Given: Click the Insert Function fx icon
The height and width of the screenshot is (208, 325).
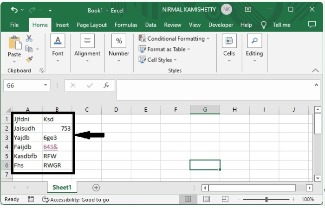Looking at the screenshot, I should (106, 85).
